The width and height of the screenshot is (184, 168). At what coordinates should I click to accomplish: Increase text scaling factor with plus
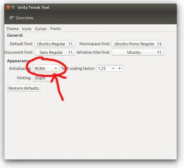pyautogui.click(x=120, y=69)
